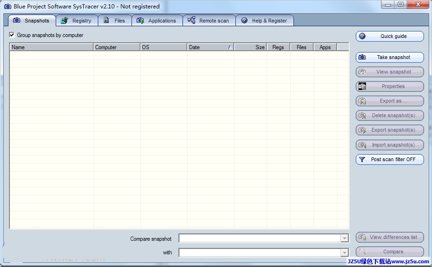Sort by the Regs column header
432x267 pixels.
(x=278, y=47)
